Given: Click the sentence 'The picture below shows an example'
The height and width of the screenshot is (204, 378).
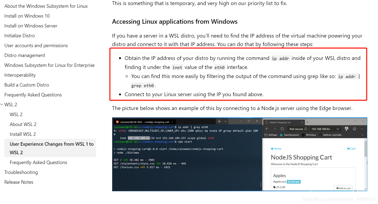Looking at the screenshot, I should [232, 108].
